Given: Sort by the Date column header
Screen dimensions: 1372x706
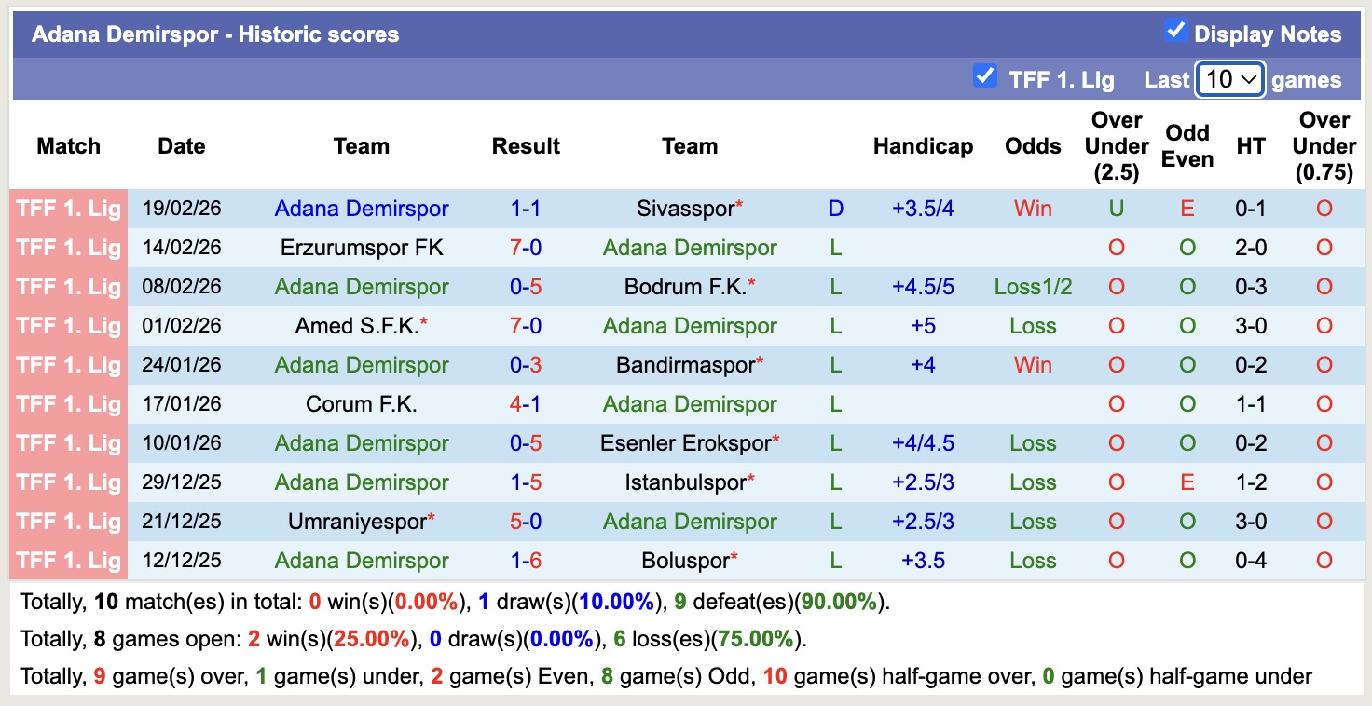Looking at the screenshot, I should click(x=181, y=146).
